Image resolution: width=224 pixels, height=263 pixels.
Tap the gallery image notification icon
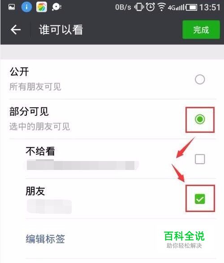tap(12, 7)
